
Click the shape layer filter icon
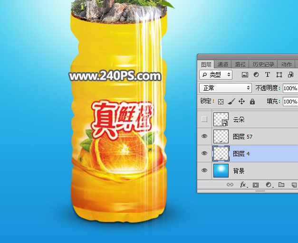click(279, 75)
